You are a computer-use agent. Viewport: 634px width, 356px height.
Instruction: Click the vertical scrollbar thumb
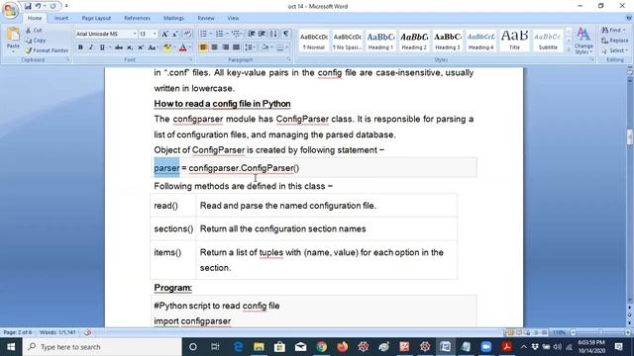pos(630,136)
